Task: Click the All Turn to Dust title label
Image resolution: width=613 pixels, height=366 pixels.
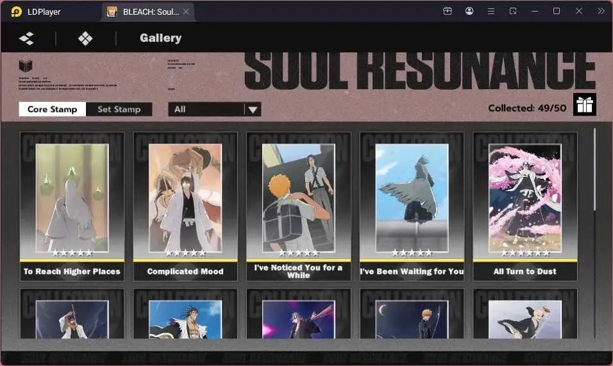Action: (x=525, y=272)
